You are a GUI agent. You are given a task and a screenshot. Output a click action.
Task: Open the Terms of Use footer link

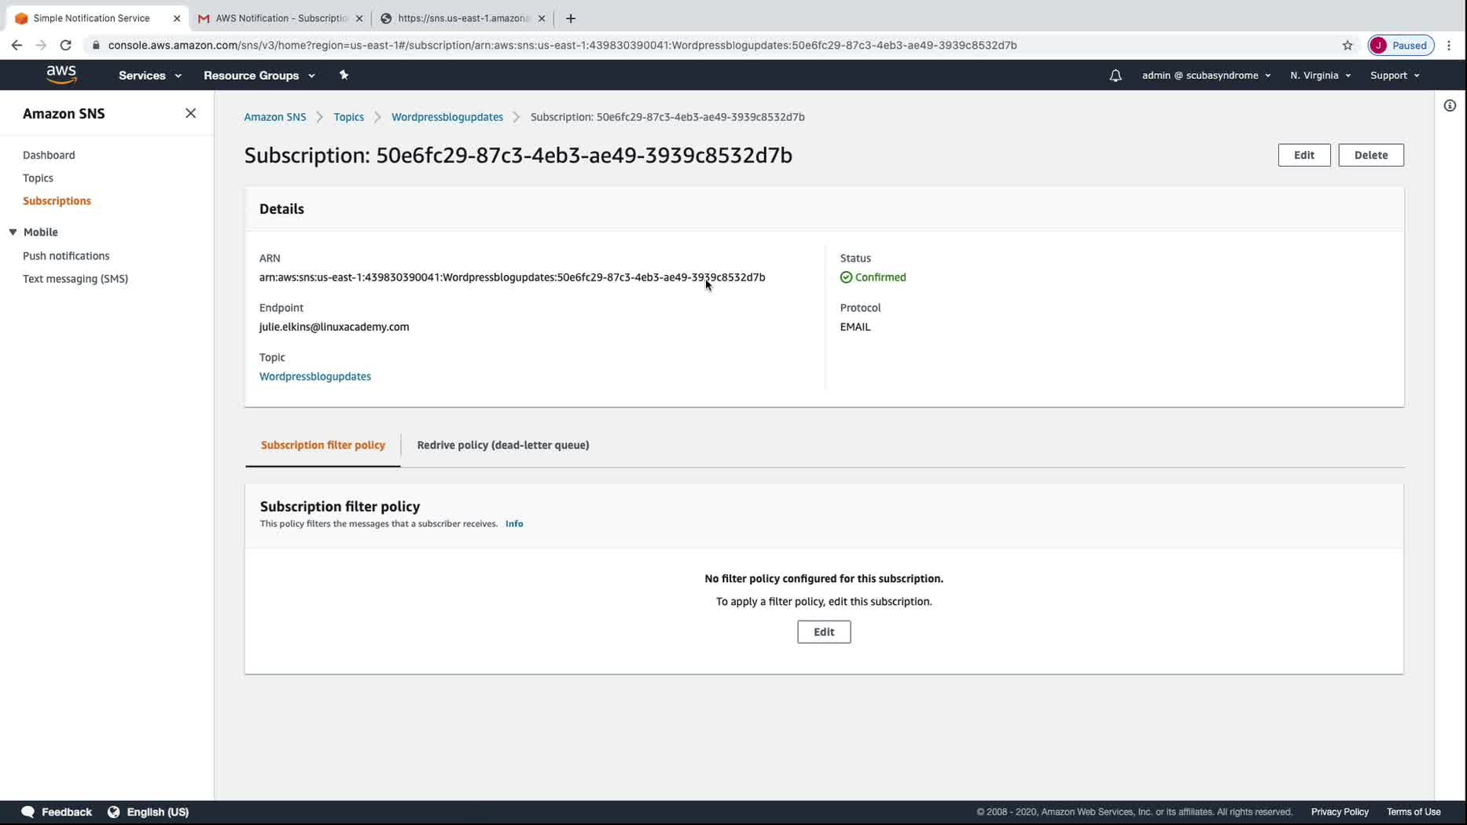(x=1414, y=812)
